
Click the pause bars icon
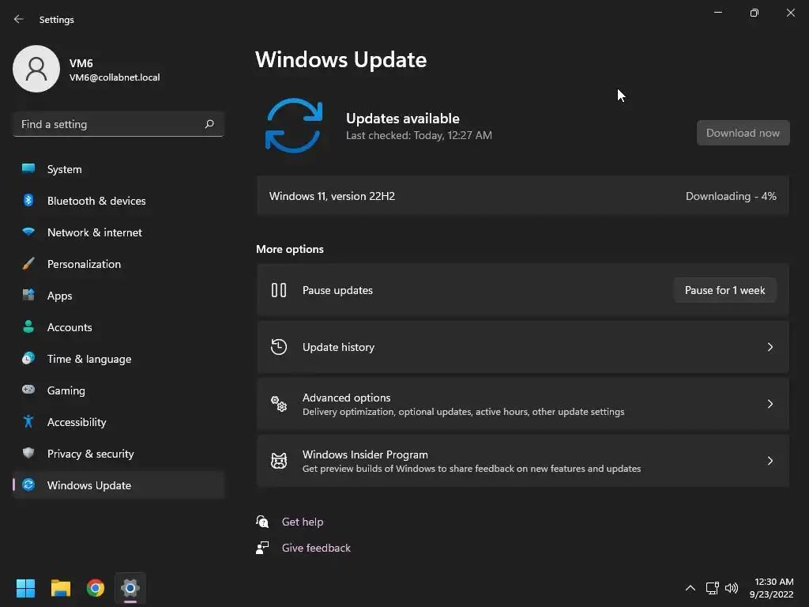coord(279,290)
